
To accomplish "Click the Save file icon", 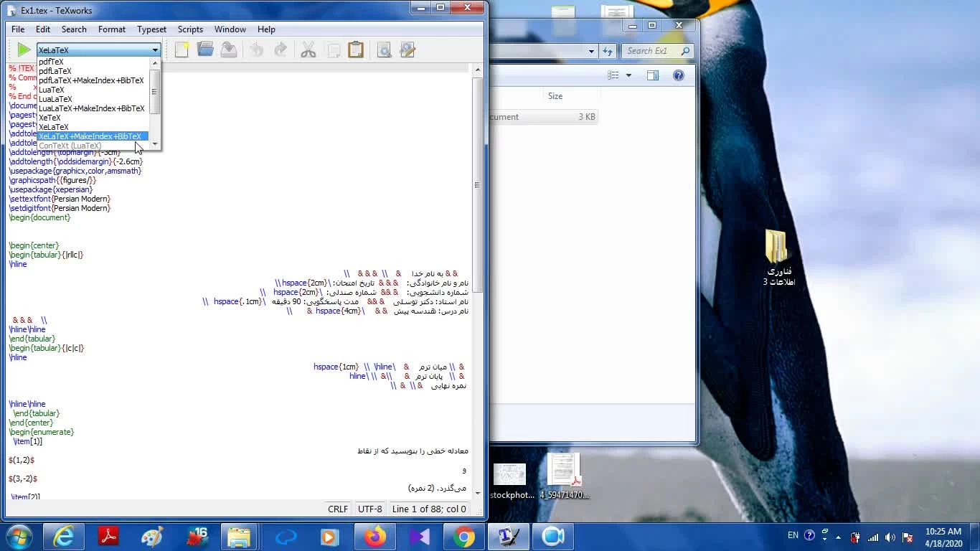I will pos(229,50).
